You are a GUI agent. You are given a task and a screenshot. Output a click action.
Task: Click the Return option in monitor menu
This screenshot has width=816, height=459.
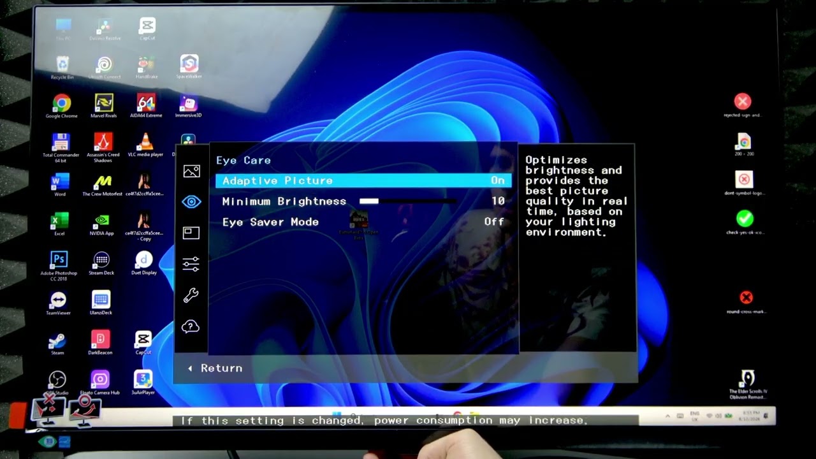(215, 368)
